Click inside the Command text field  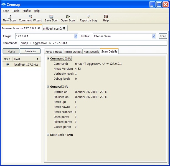tap(93, 43)
